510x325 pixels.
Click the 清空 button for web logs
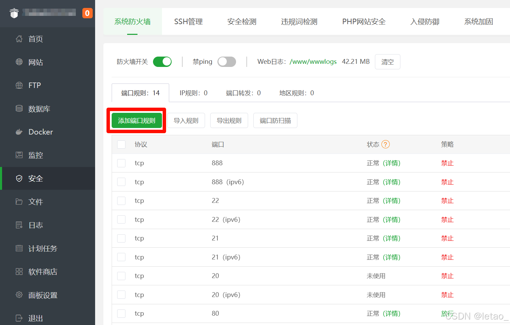(x=388, y=62)
